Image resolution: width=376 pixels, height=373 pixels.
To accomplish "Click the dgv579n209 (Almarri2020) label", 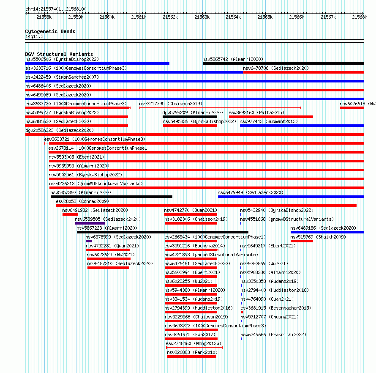I will pyautogui.click(x=193, y=112).
